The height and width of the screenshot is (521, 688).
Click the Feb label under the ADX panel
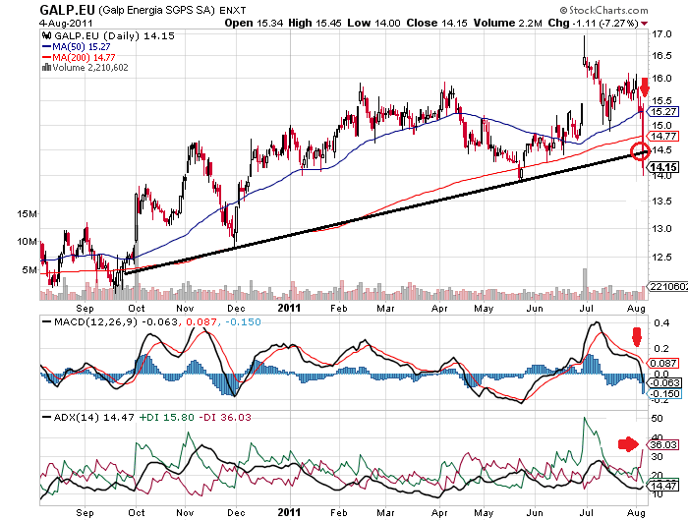coord(339,513)
